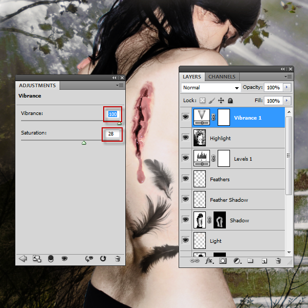308x308 pixels.
Task: Return to adjustment list arrow in Adjustments panel
Action: click(23, 259)
